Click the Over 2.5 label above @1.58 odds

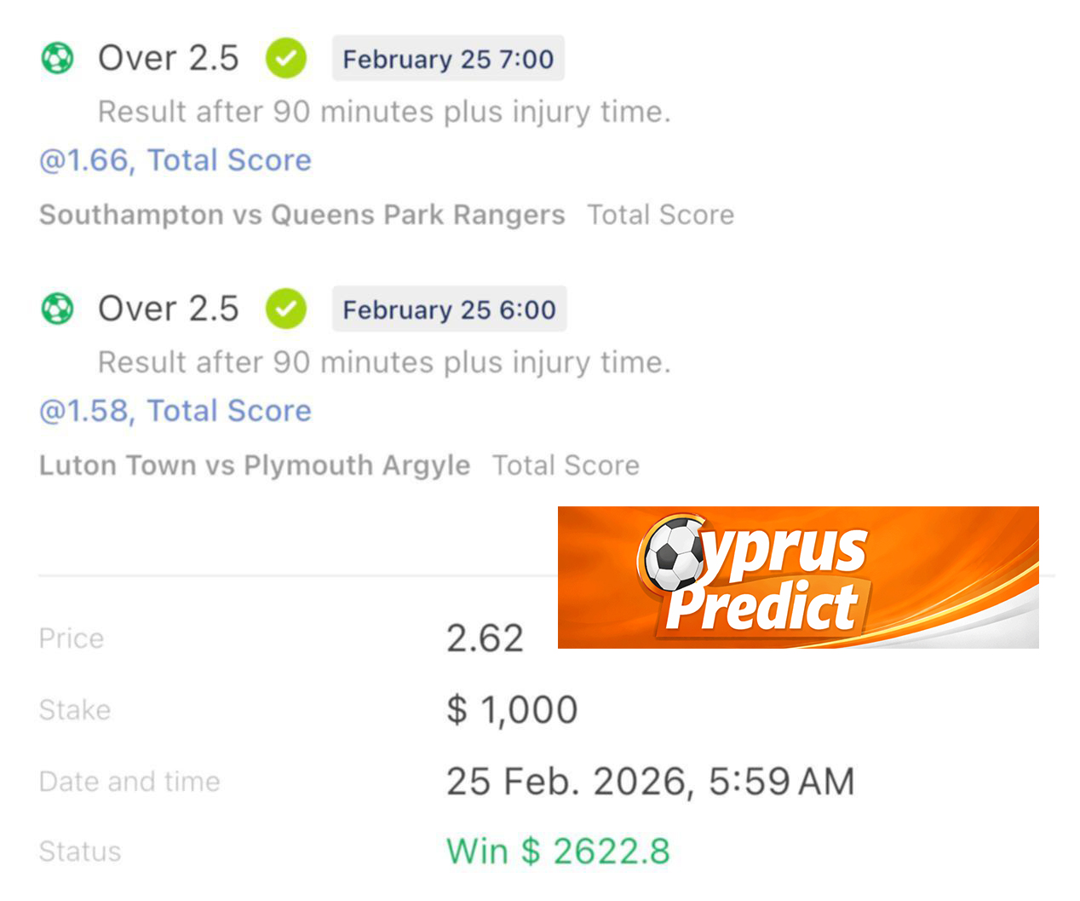pyautogui.click(x=169, y=309)
